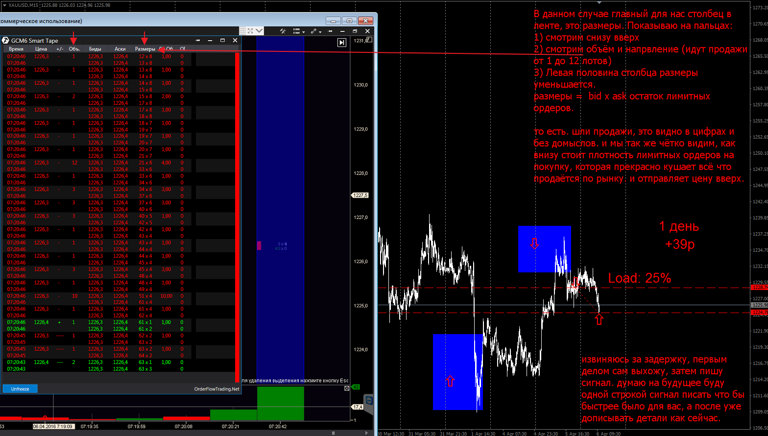Pin the GCM6 Smart Tape window
Image resolution: width=768 pixels, height=436 pixels.
click(198, 40)
